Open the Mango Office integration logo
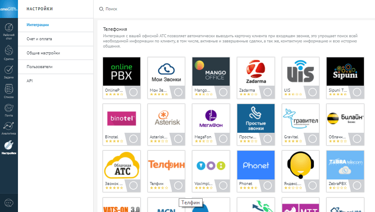The height and width of the screenshot is (212, 375). 211,72
